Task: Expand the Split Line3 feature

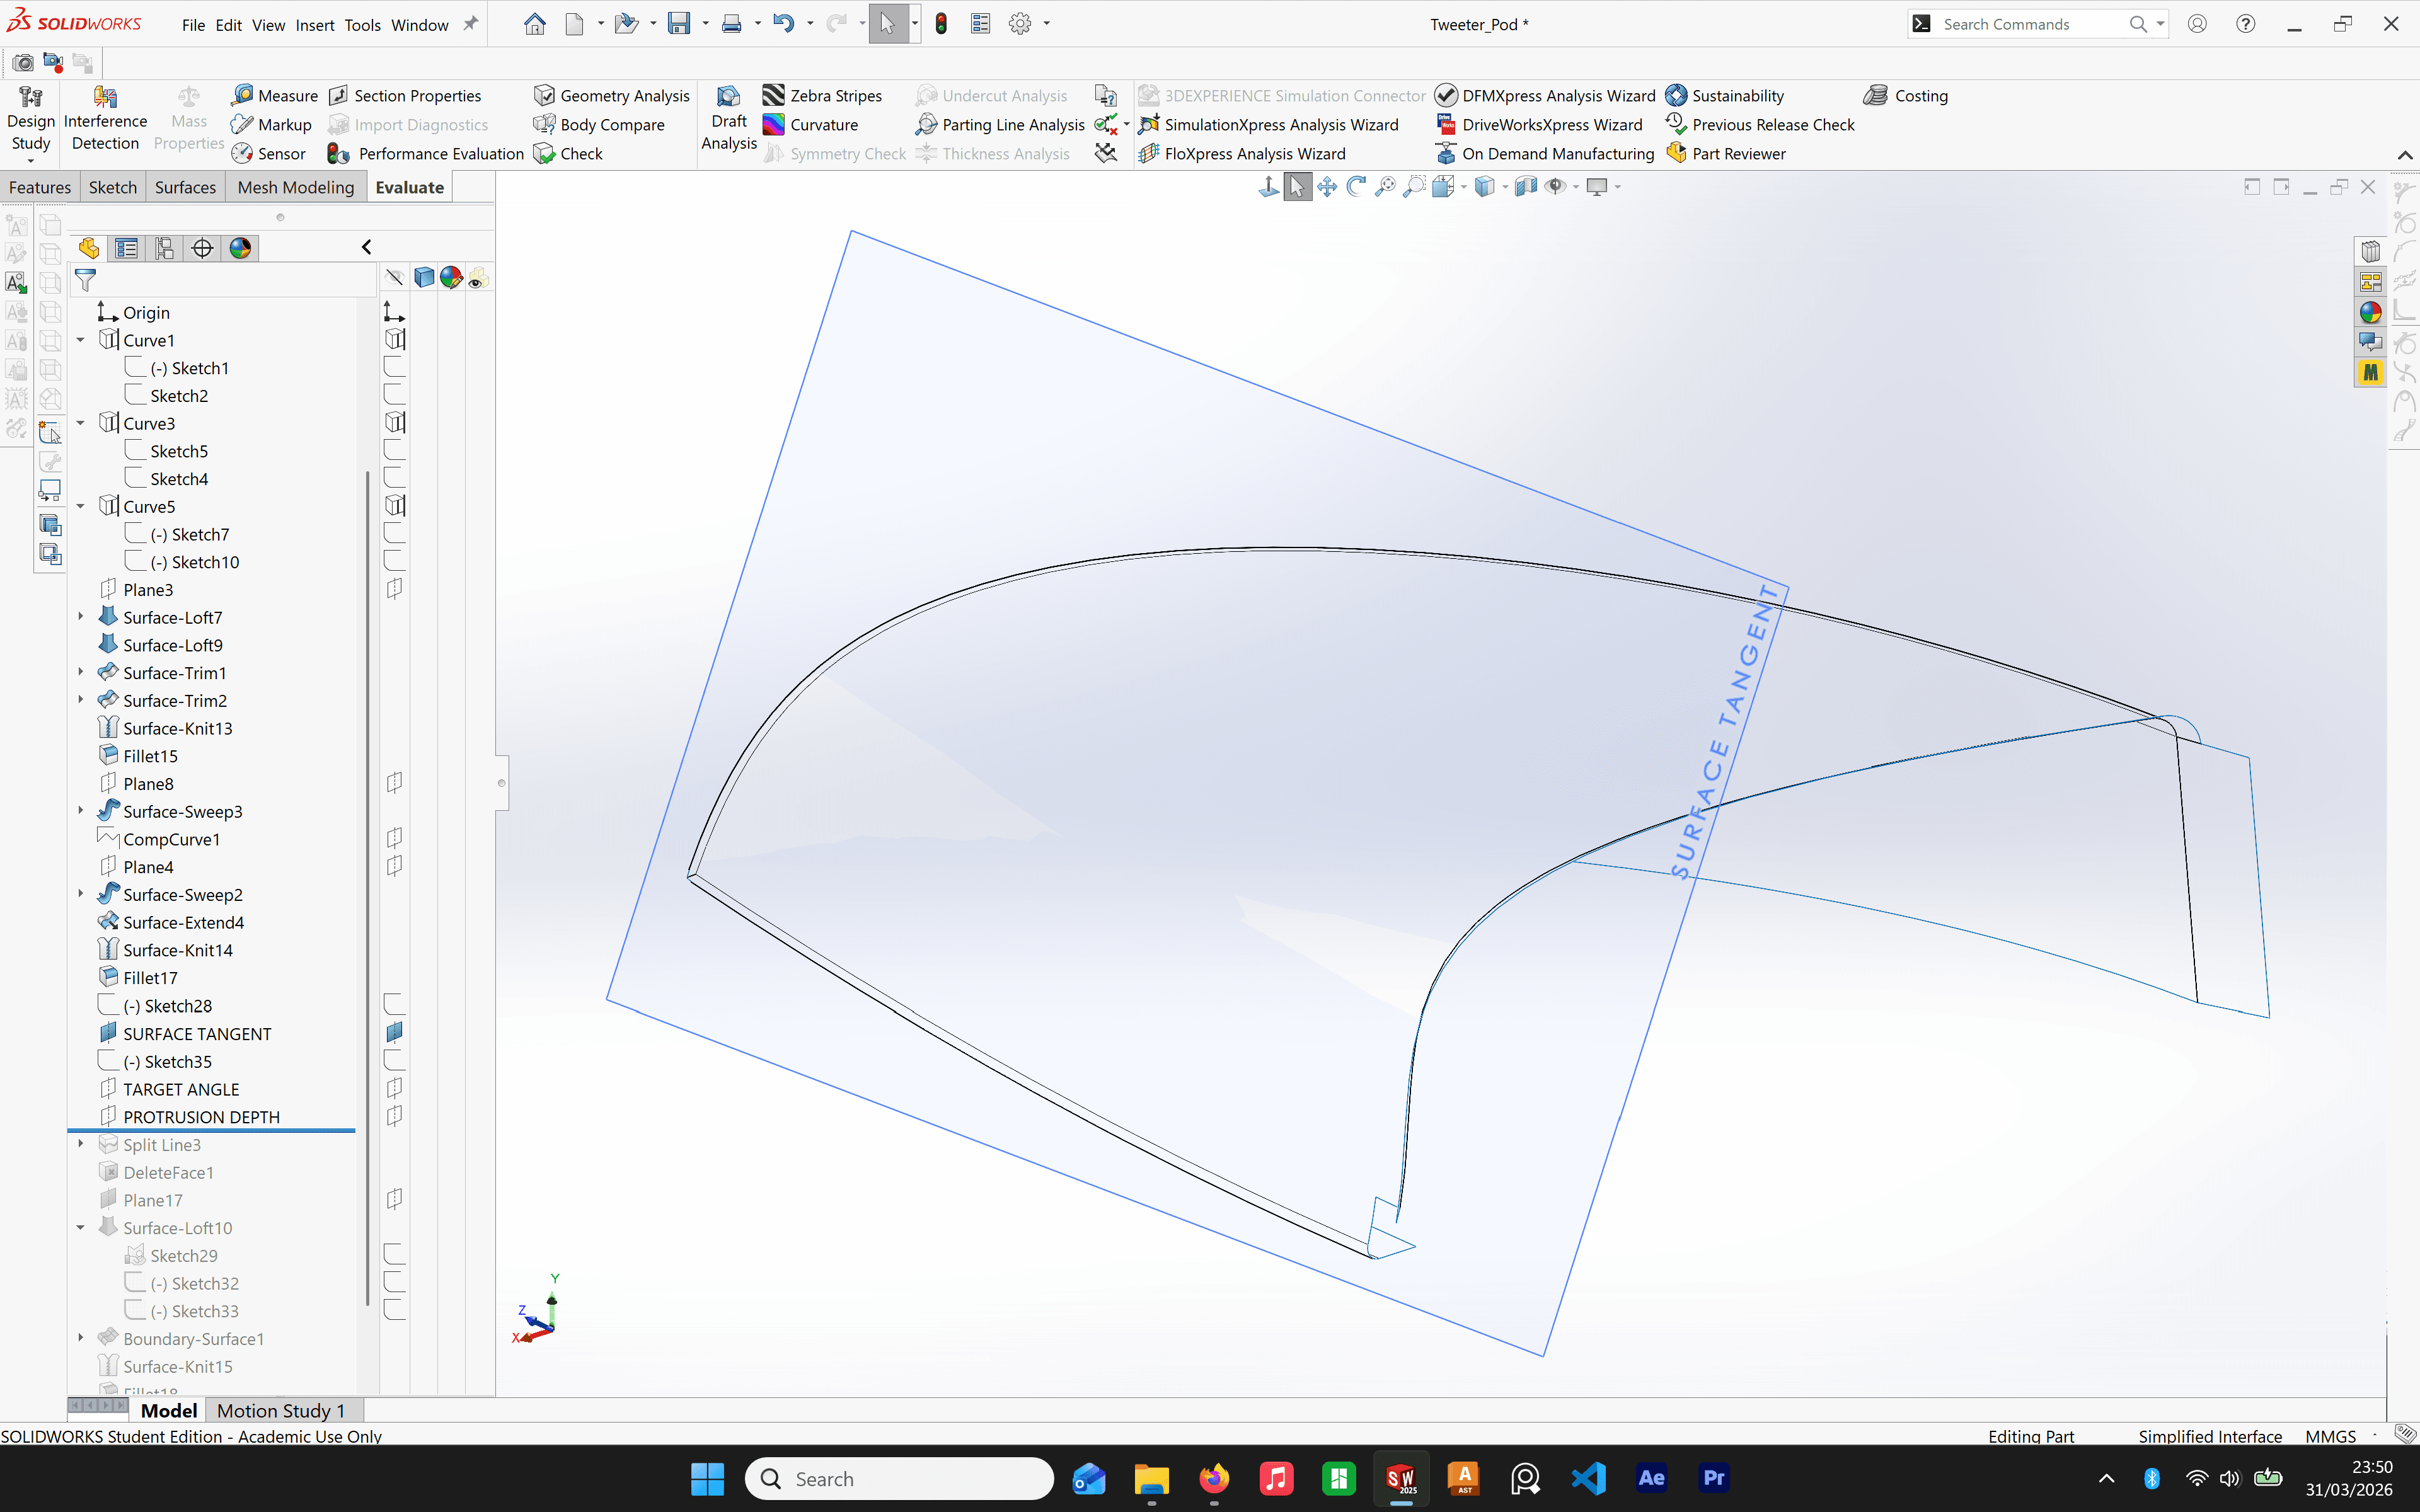Action: pos(81,1144)
